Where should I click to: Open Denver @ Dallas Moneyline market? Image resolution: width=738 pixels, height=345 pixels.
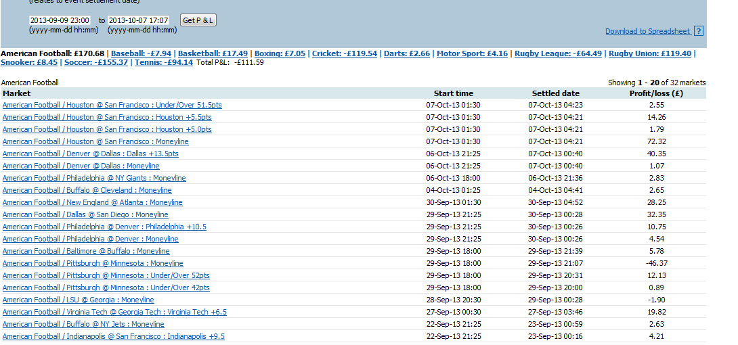point(81,166)
